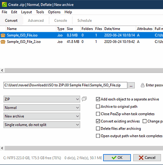
Task: Expand the ZIP format dropdown
Action: pyautogui.click(x=42, y=99)
